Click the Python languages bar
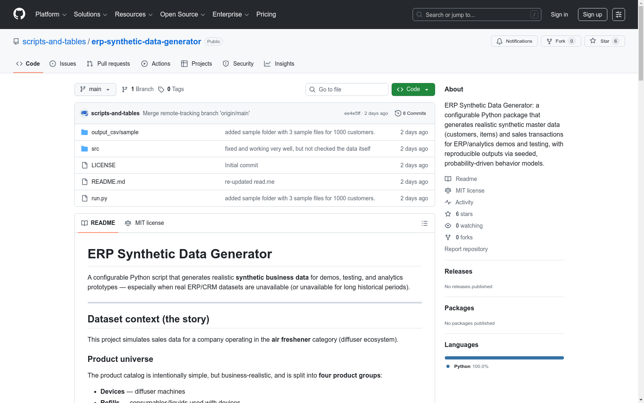The width and height of the screenshot is (644, 403). [x=504, y=358]
